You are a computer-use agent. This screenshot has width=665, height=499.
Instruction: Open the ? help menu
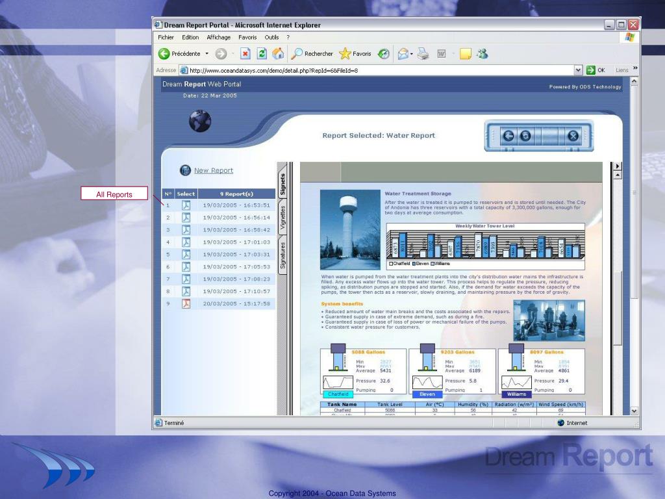coord(288,37)
